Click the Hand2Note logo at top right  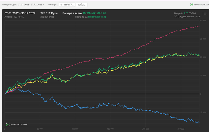(199, 5)
